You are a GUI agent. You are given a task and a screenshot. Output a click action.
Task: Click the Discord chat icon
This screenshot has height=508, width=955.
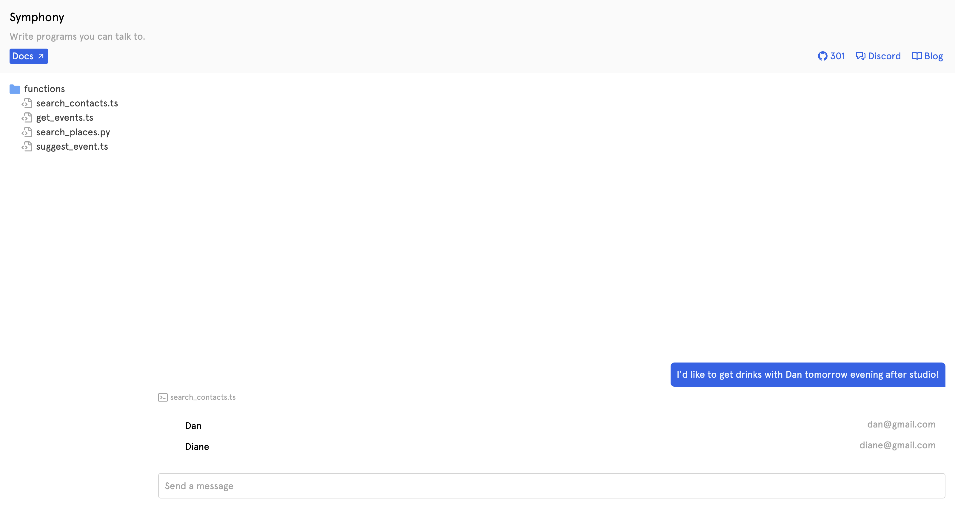pos(860,56)
